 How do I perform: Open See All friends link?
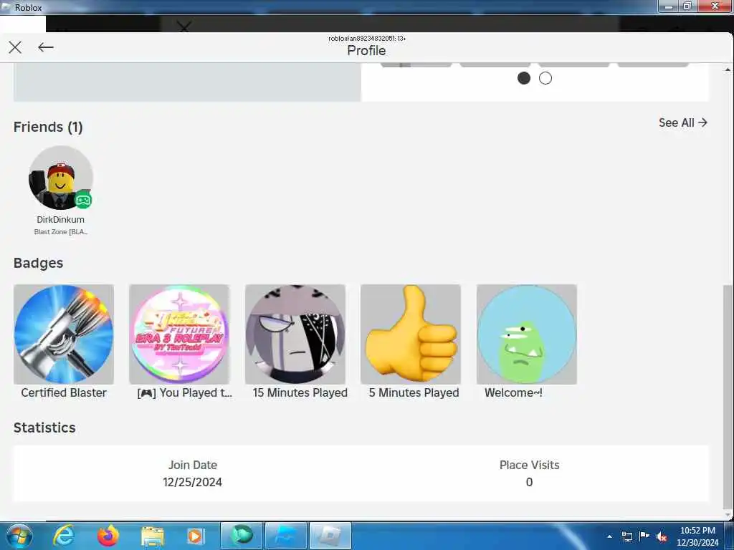(x=683, y=122)
